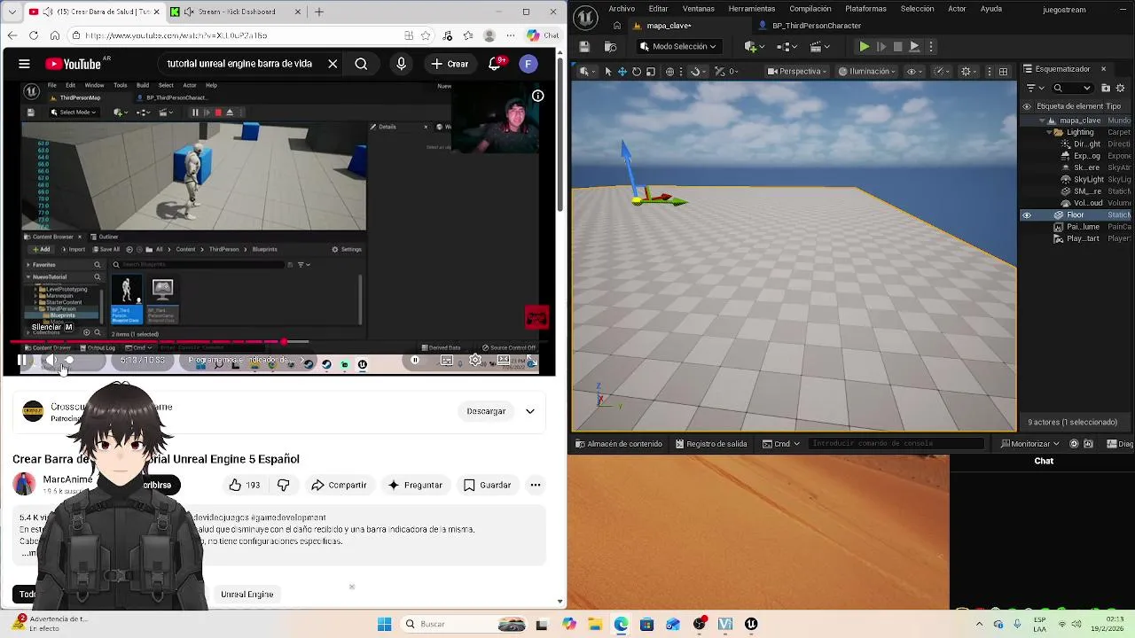Toggle Outliner visibility column eye header
Image resolution: width=1135 pixels, height=638 pixels.
1027,106
